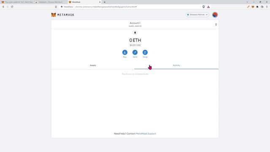Image resolution: width=270 pixels, height=152 pixels.
Task: Click the Ethereum token icon above the balance
Action: (135, 33)
